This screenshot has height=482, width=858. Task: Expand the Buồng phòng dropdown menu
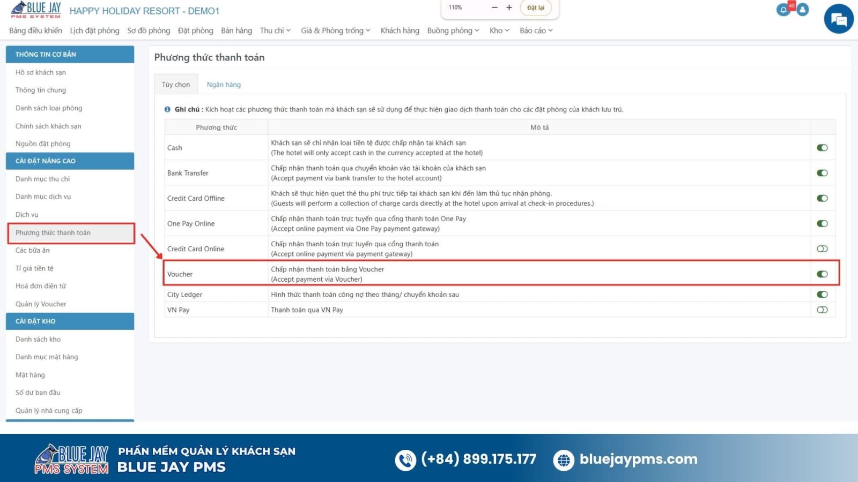point(453,31)
